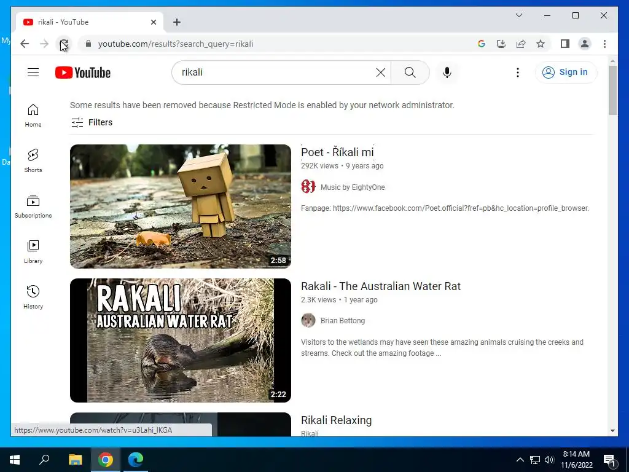Open History in the sidebar
This screenshot has height=472, width=629.
[x=33, y=297]
